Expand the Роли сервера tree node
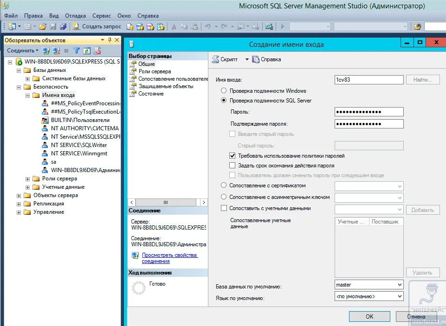 click(x=27, y=179)
